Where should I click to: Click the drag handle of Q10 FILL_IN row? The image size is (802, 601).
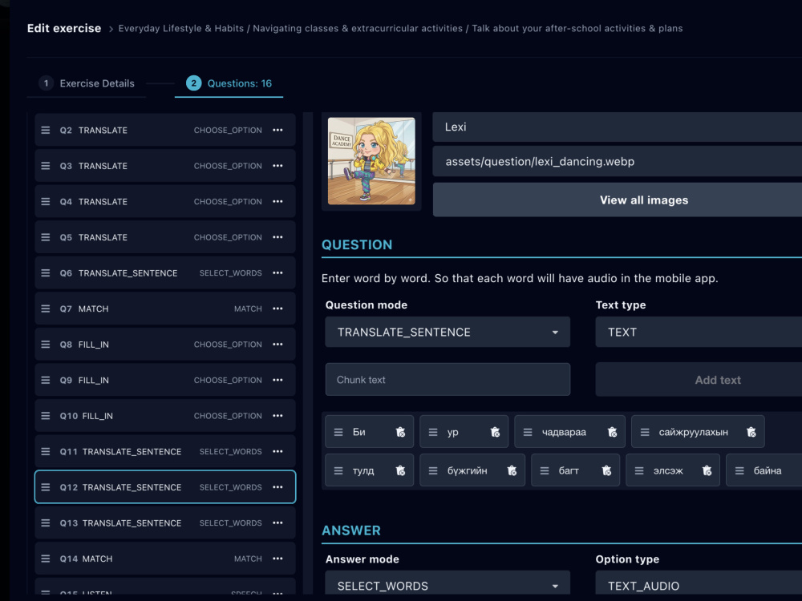point(46,416)
